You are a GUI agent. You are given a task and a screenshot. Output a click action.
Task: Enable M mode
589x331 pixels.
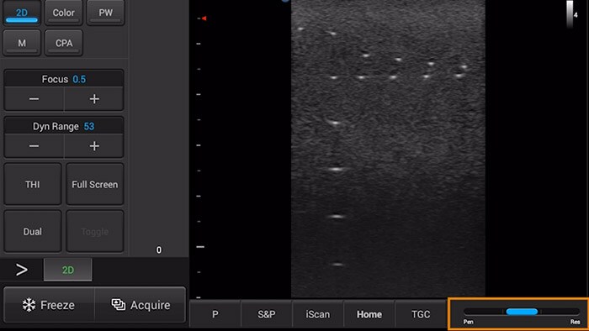coord(22,43)
